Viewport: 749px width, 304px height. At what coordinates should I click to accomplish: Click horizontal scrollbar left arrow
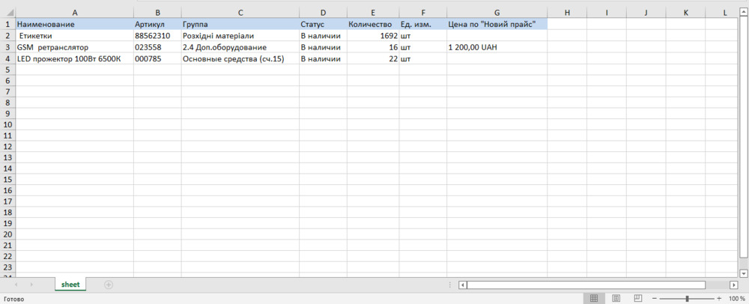[x=463, y=285]
